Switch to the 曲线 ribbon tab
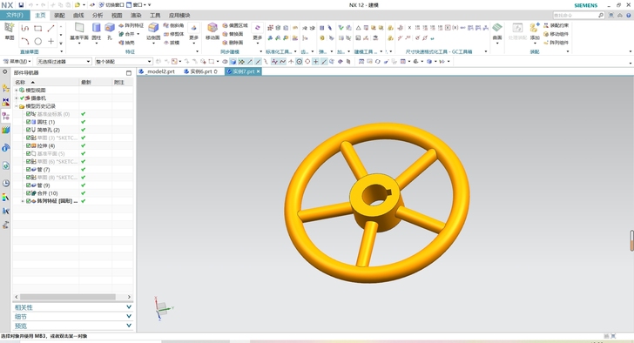634x343 pixels. coord(78,16)
